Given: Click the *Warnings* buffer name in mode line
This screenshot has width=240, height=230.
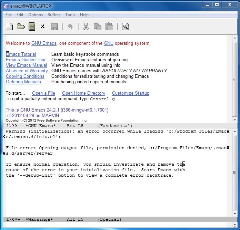Looking at the screenshot, I should tap(39, 219).
